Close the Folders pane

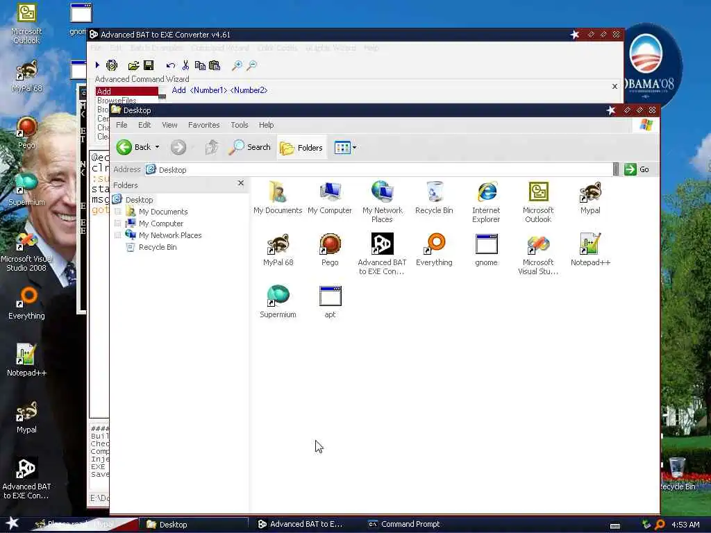[241, 183]
